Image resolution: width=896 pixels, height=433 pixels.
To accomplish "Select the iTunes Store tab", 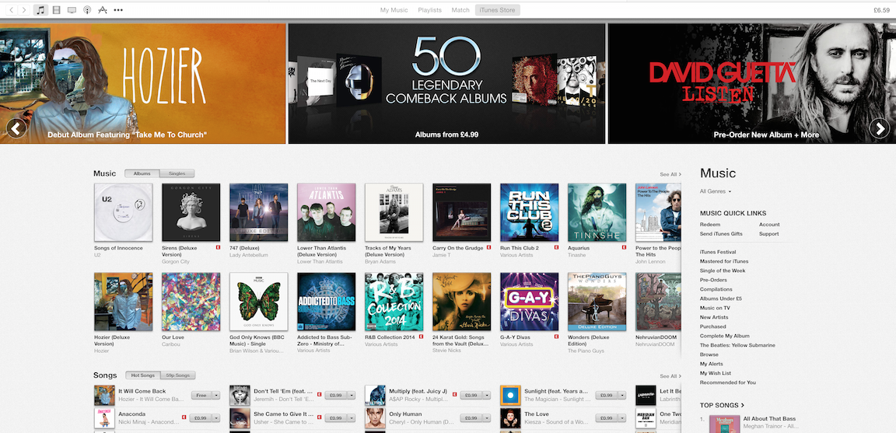I will click(497, 9).
